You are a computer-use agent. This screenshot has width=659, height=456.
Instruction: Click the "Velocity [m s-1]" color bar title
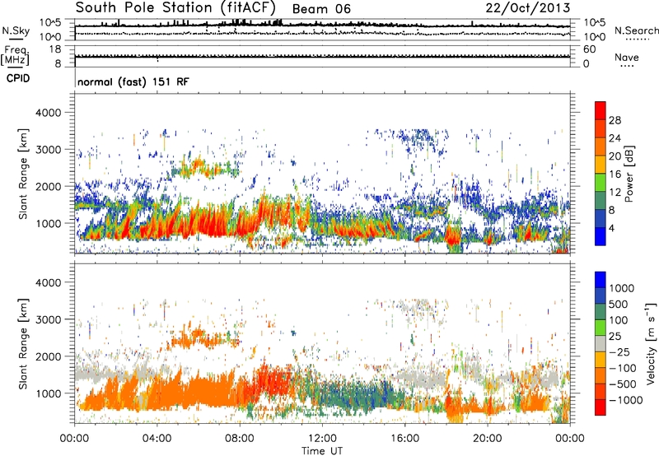[x=652, y=343]
